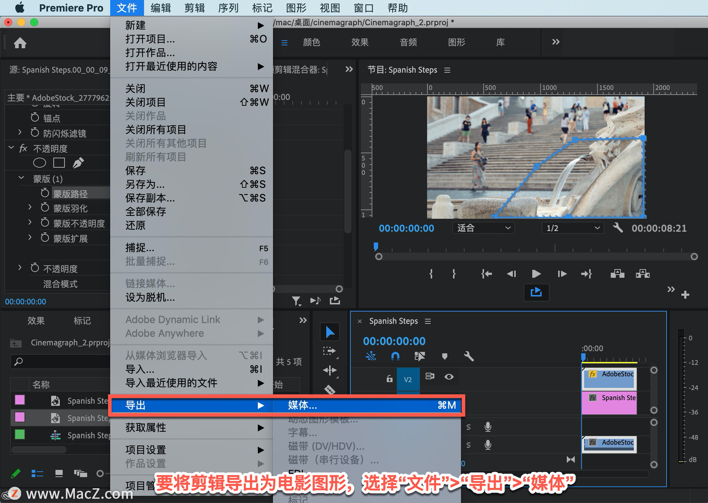The height and width of the screenshot is (503, 708).
Task: Expand the 蒙版羽化 property
Action: coord(30,207)
